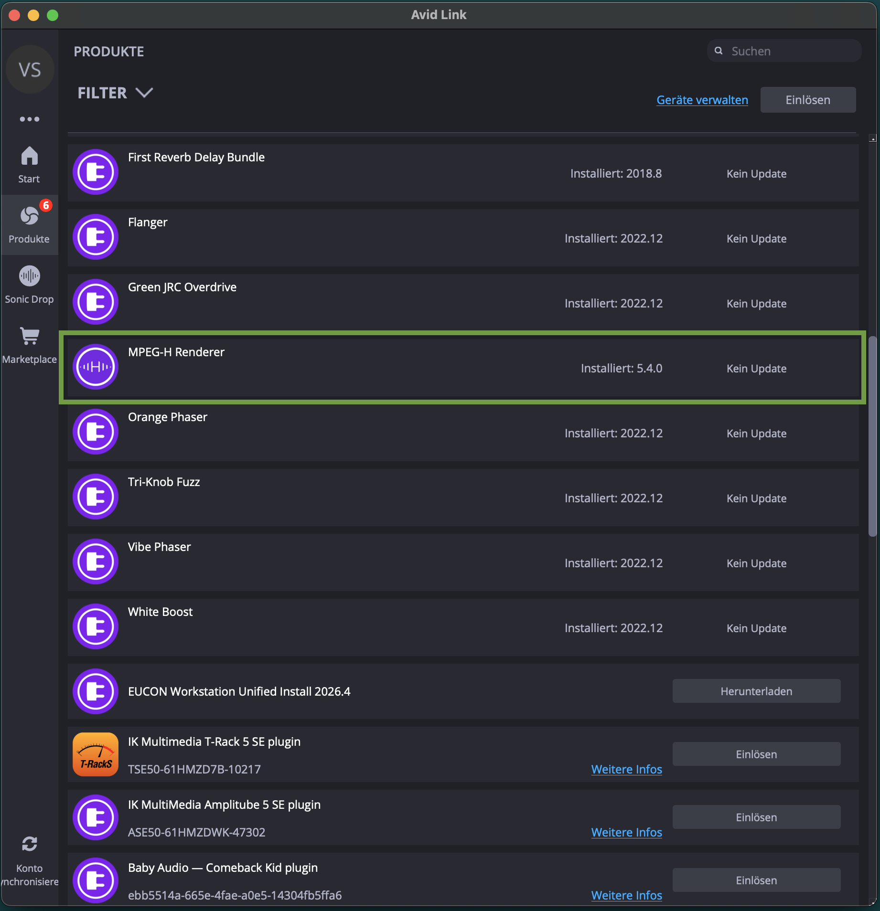Click the Orange Phaser plugin icon
Image resolution: width=880 pixels, height=911 pixels.
pyautogui.click(x=96, y=432)
